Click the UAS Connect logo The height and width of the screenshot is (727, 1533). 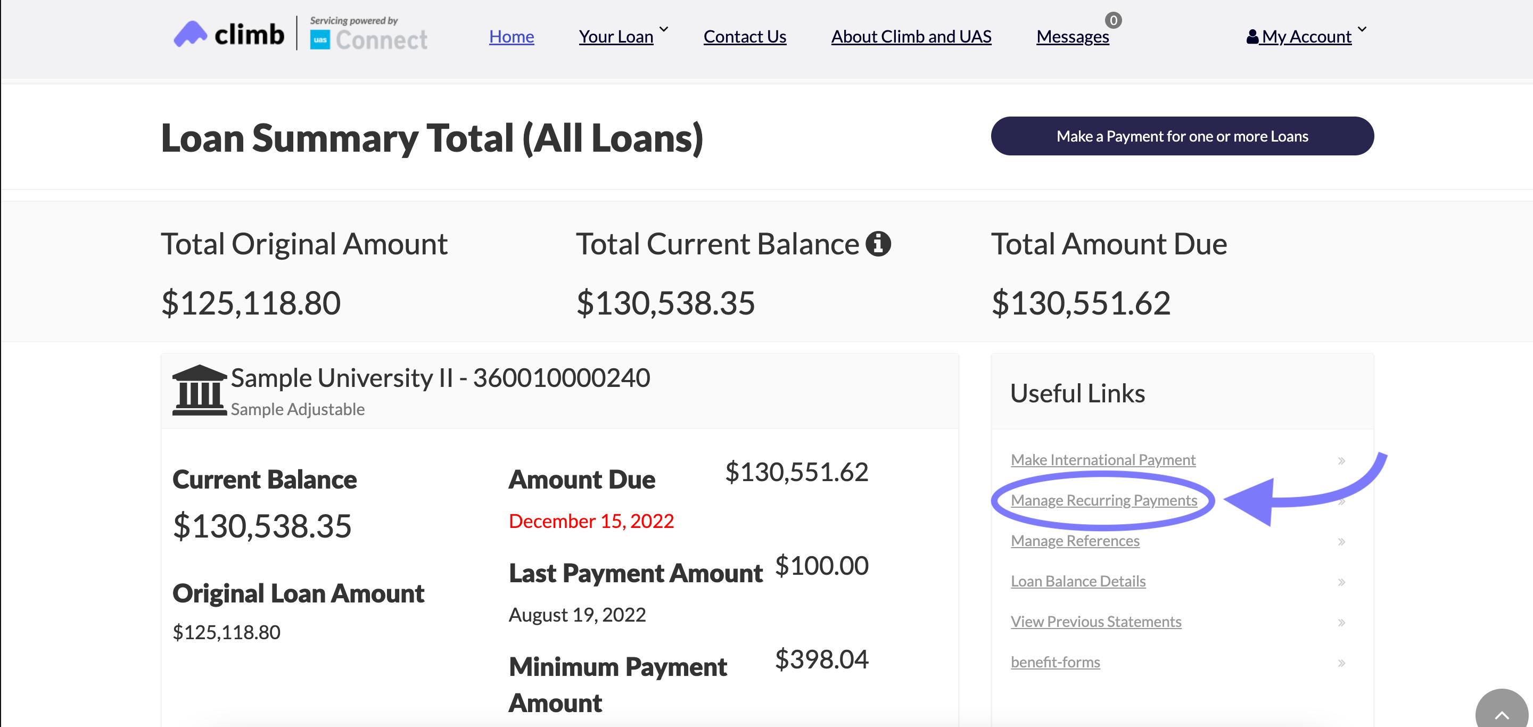coord(368,39)
